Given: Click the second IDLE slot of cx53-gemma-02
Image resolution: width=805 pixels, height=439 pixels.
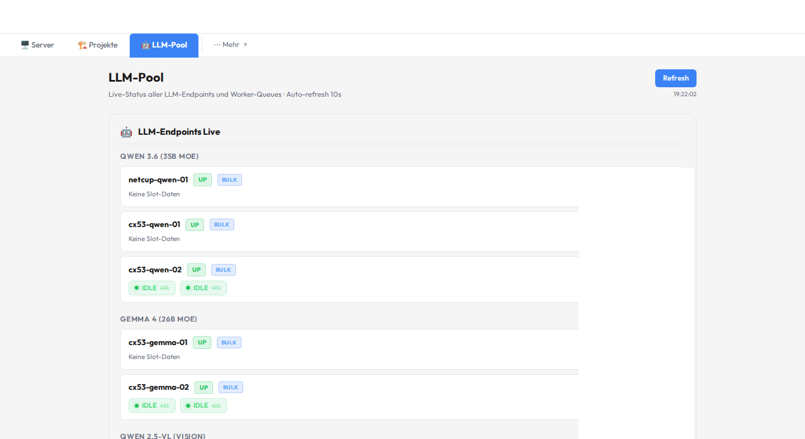Looking at the screenshot, I should [203, 405].
